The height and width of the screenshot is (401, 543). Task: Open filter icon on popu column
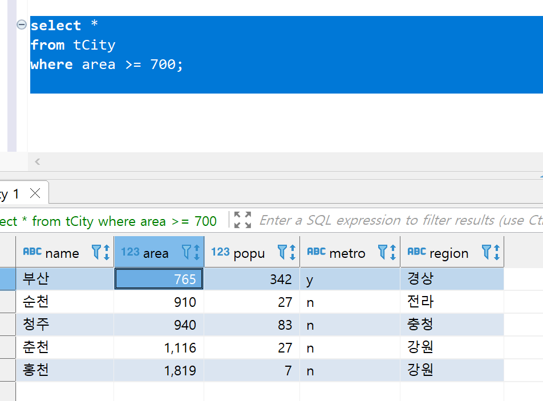click(282, 252)
